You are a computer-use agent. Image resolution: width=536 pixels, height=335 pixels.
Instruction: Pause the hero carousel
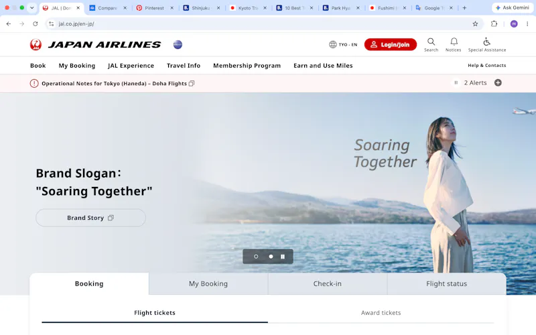point(283,257)
